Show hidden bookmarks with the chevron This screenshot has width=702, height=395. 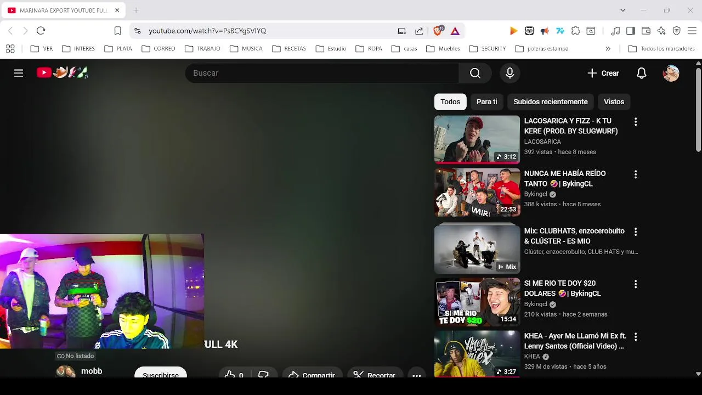pyautogui.click(x=608, y=49)
